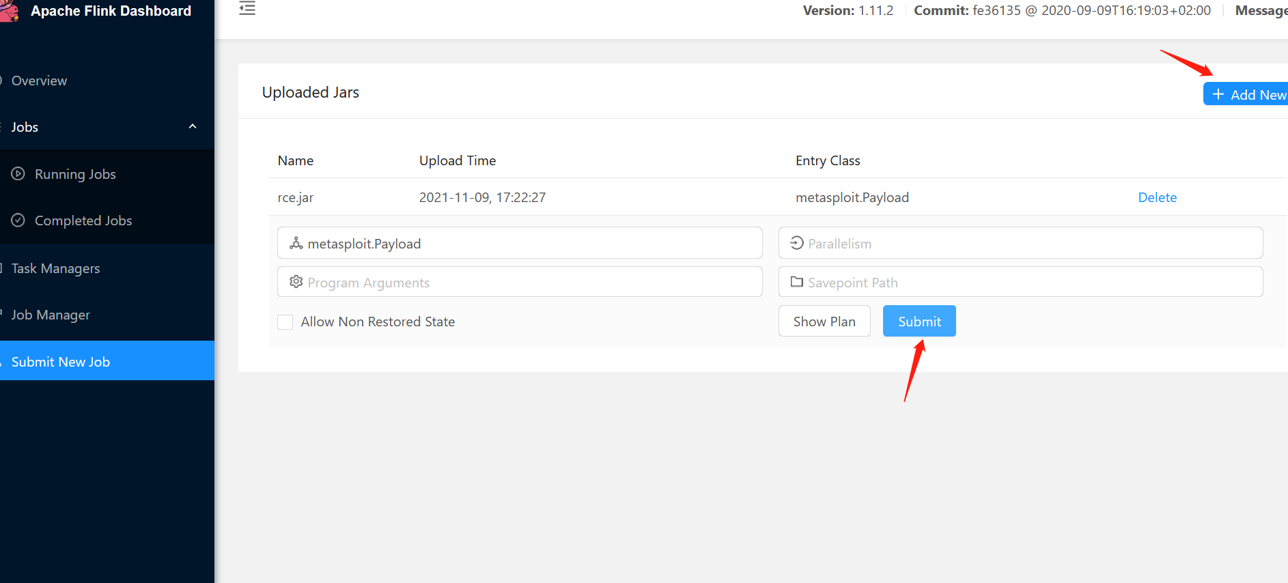Delete the rce.jar upload
1288x583 pixels.
pos(1157,197)
